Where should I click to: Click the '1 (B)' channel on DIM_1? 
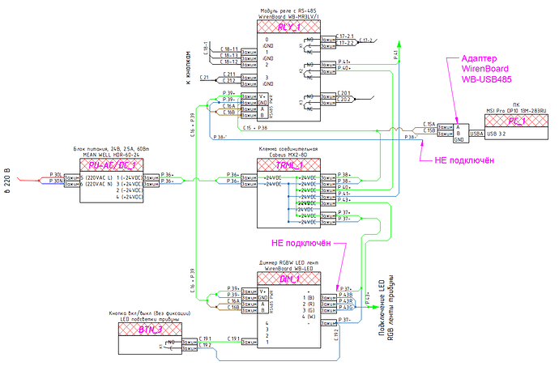tap(309, 297)
